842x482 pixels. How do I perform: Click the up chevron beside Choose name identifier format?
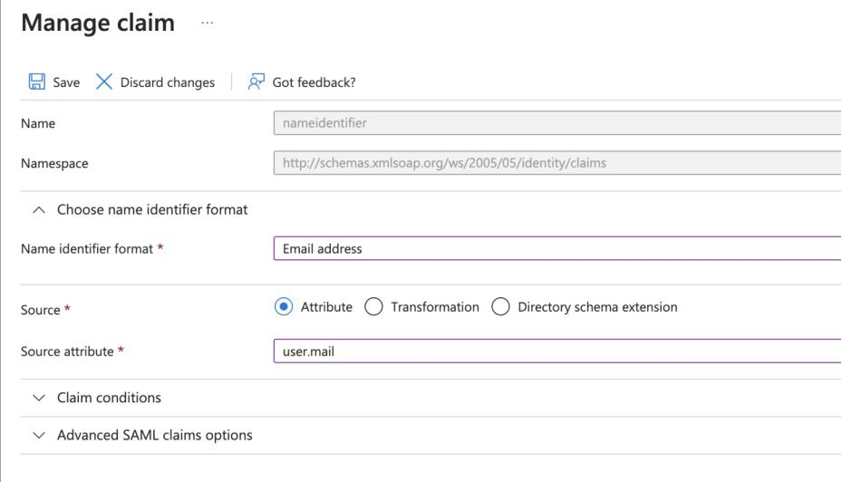(x=39, y=210)
